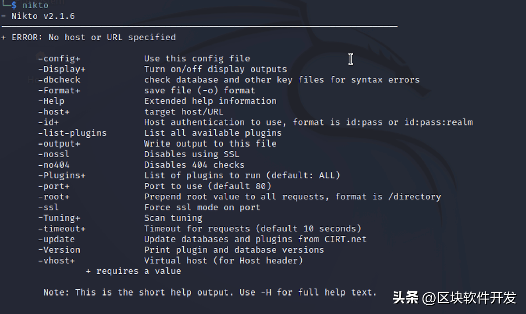This screenshot has width=526, height=314.
Task: Click the -Format+ option
Action: pos(62,90)
